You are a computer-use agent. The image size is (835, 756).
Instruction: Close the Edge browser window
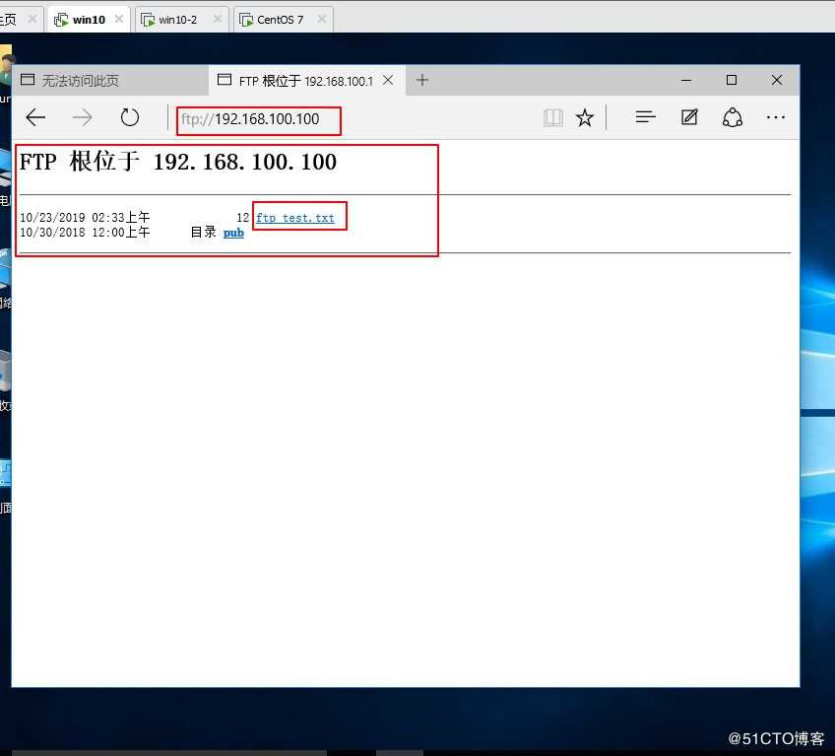(777, 80)
